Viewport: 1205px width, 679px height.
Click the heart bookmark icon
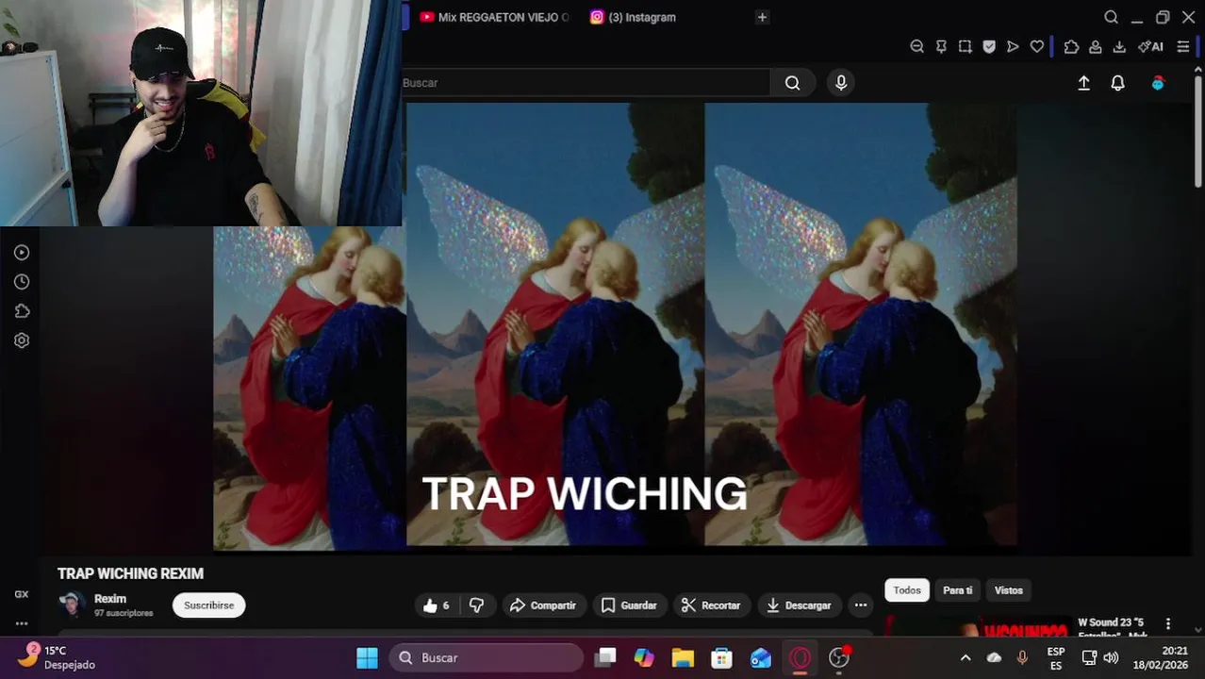pos(1037,46)
